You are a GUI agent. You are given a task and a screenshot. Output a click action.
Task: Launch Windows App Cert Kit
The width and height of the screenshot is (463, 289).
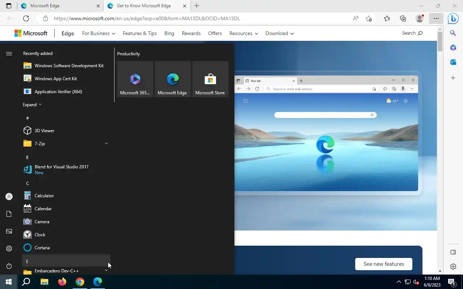click(x=66, y=79)
